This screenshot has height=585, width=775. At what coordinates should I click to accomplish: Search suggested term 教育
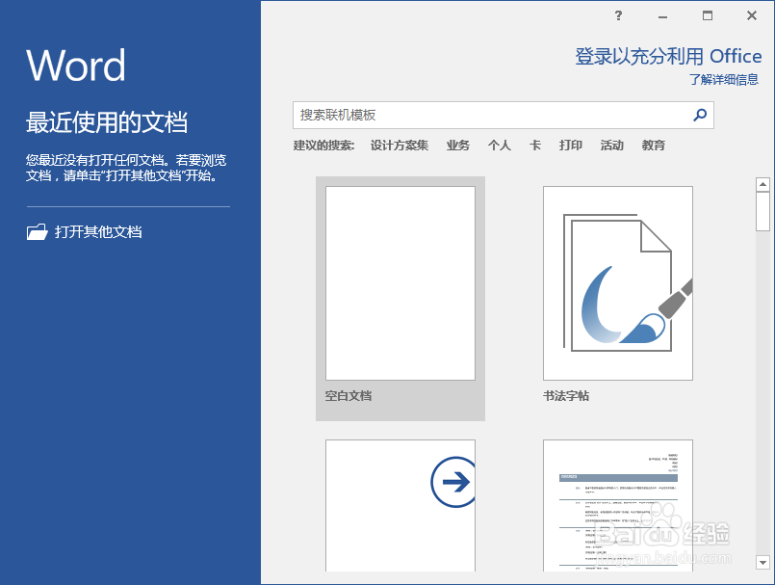pos(654,146)
